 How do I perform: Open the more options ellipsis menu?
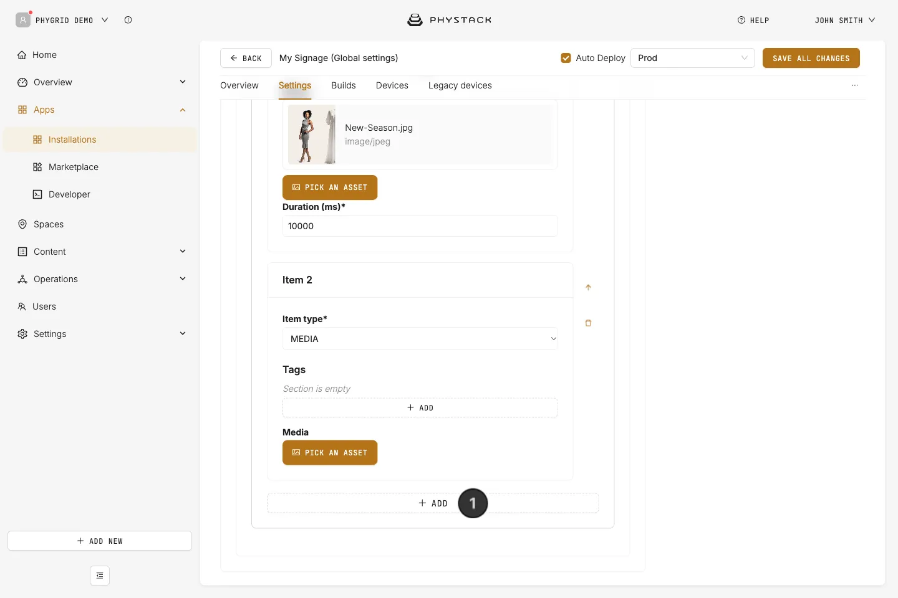[854, 85]
